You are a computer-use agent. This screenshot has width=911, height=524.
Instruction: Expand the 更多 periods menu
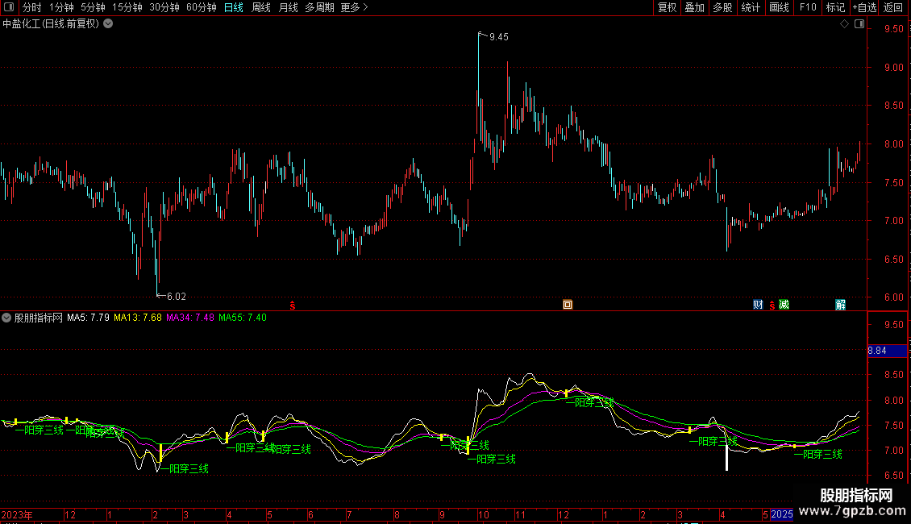(x=355, y=7)
